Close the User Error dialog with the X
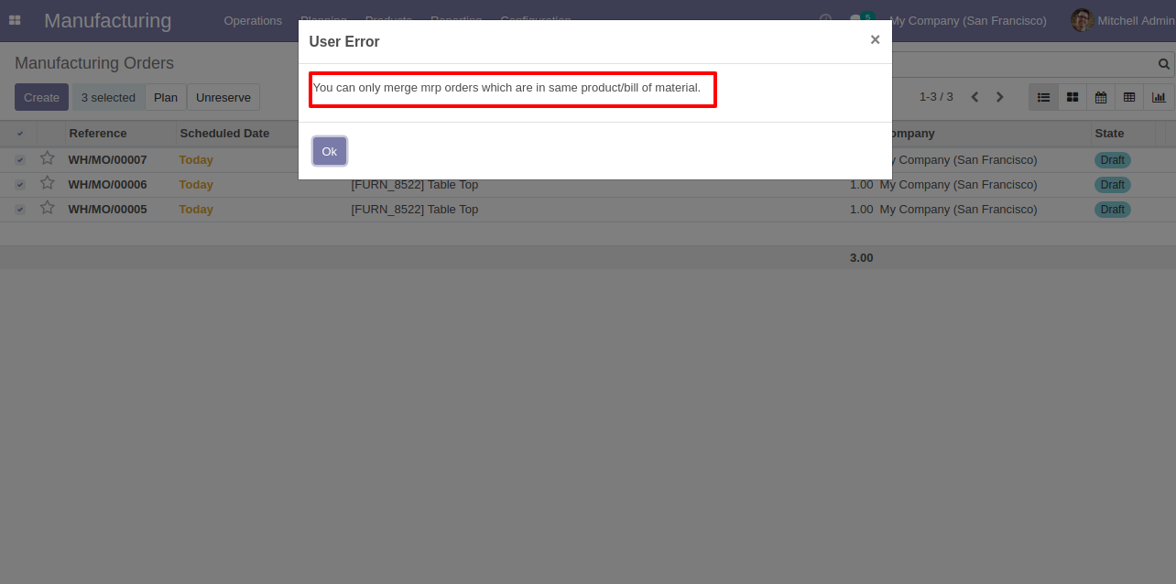The width and height of the screenshot is (1176, 584). tap(875, 39)
